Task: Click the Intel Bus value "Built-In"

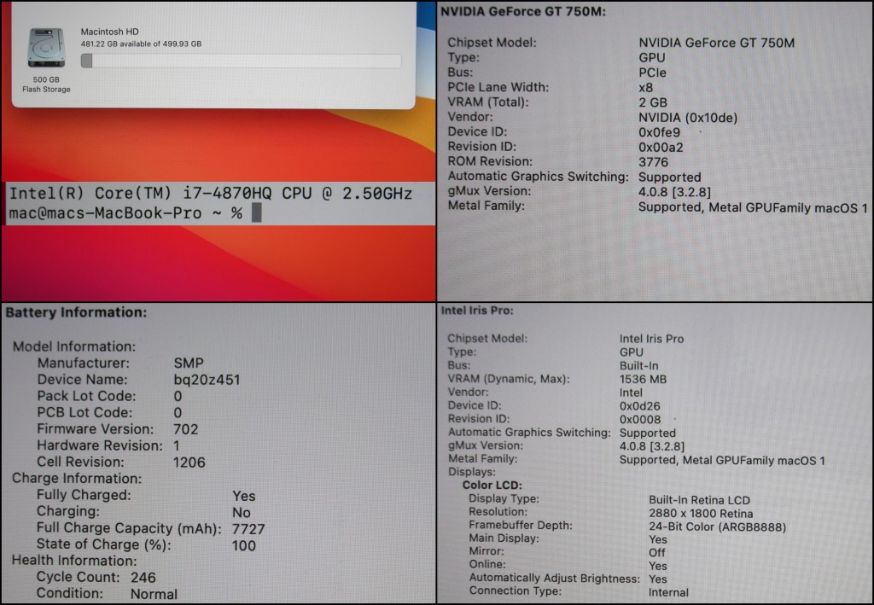Action: (x=638, y=366)
